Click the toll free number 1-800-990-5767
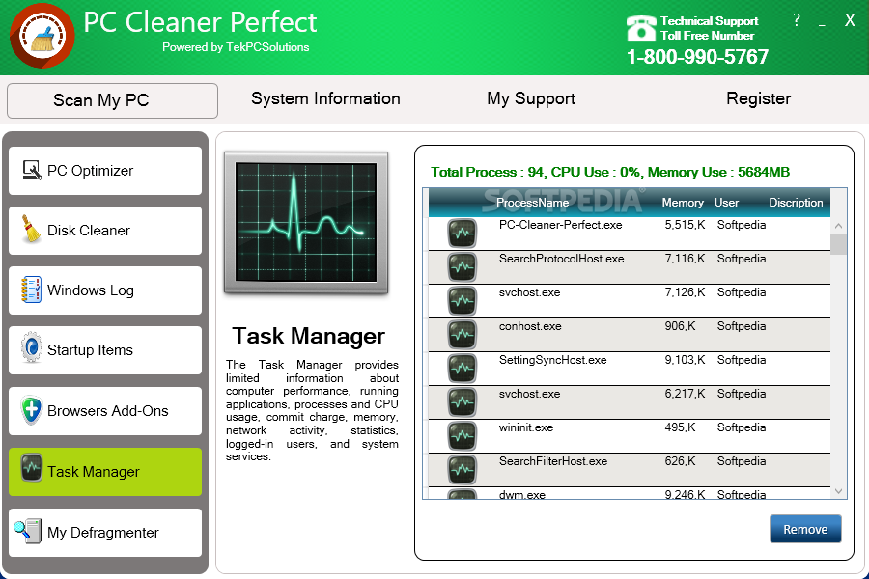The height and width of the screenshot is (579, 869). (697, 57)
